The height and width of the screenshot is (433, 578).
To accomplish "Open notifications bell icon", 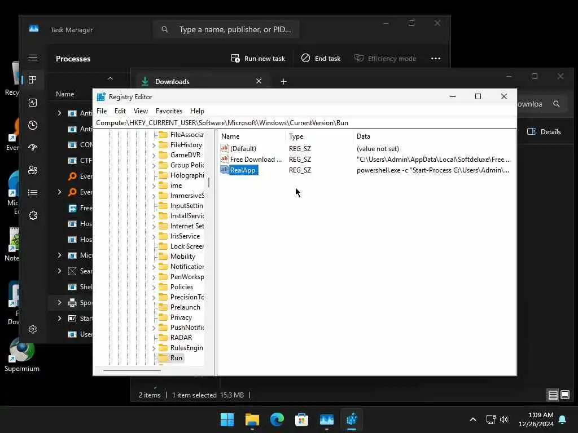I will (x=563, y=419).
